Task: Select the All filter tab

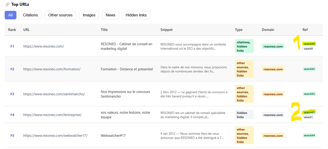Action: coord(10,15)
